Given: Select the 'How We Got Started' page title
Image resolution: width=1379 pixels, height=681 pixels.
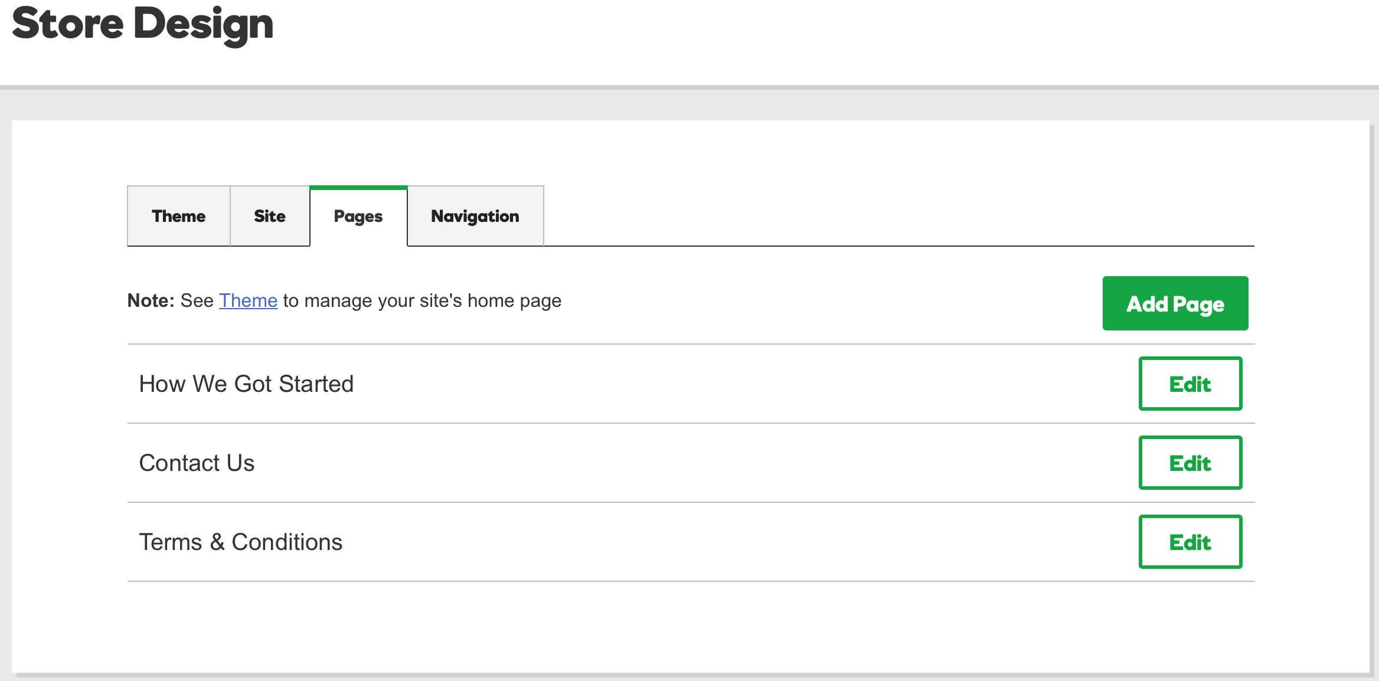Looking at the screenshot, I should click(x=246, y=384).
